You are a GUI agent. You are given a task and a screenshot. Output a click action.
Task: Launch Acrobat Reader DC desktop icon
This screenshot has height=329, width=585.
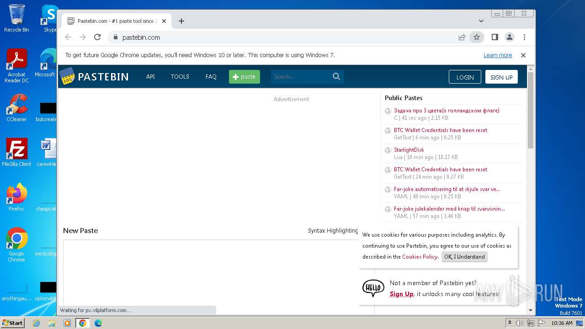coord(16,66)
